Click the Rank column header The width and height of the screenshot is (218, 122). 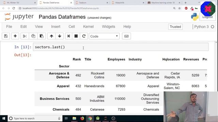pos(77,59)
